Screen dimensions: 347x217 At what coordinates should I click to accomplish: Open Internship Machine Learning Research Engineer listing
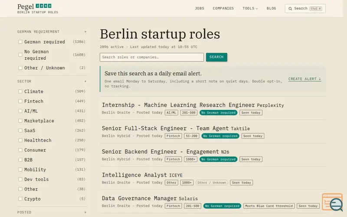click(178, 105)
